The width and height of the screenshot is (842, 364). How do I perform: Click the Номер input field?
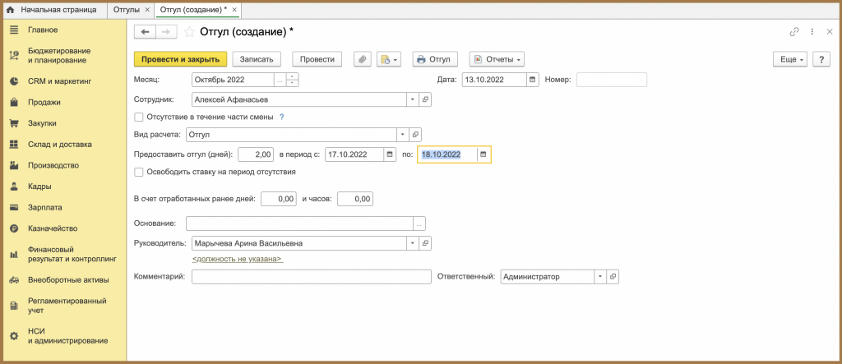612,80
